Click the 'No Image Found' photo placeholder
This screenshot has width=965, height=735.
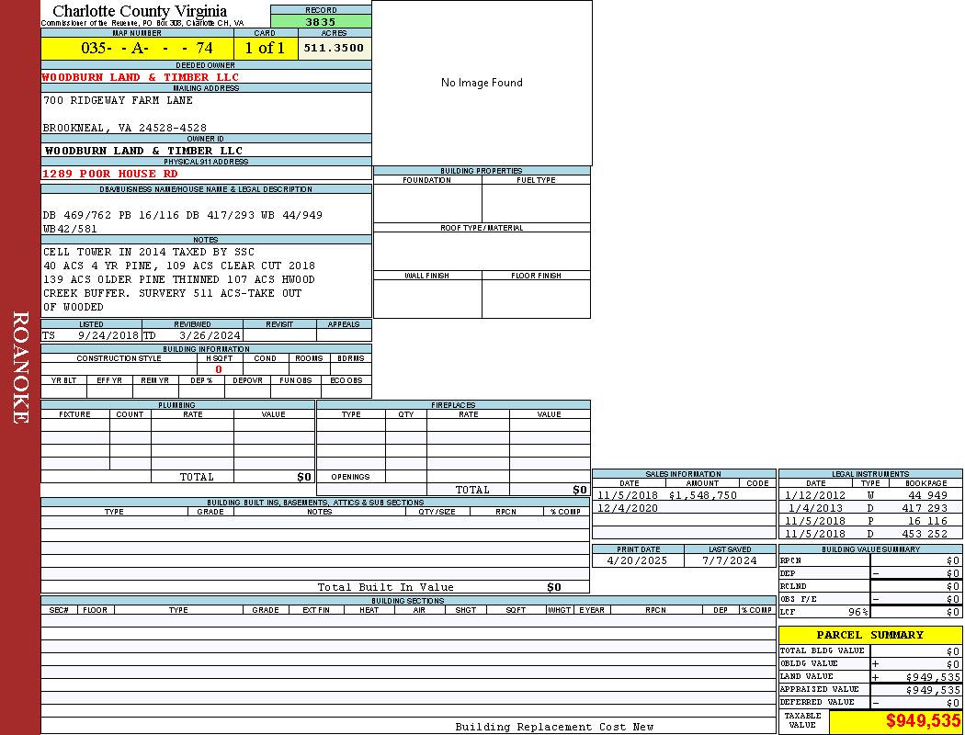click(x=482, y=83)
